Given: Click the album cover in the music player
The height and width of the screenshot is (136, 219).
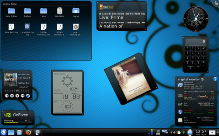Looking at the screenshot, I should (11, 80).
